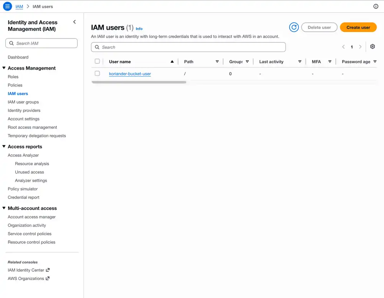Sort table by Path column arrow
This screenshot has height=298, width=384.
(x=217, y=62)
